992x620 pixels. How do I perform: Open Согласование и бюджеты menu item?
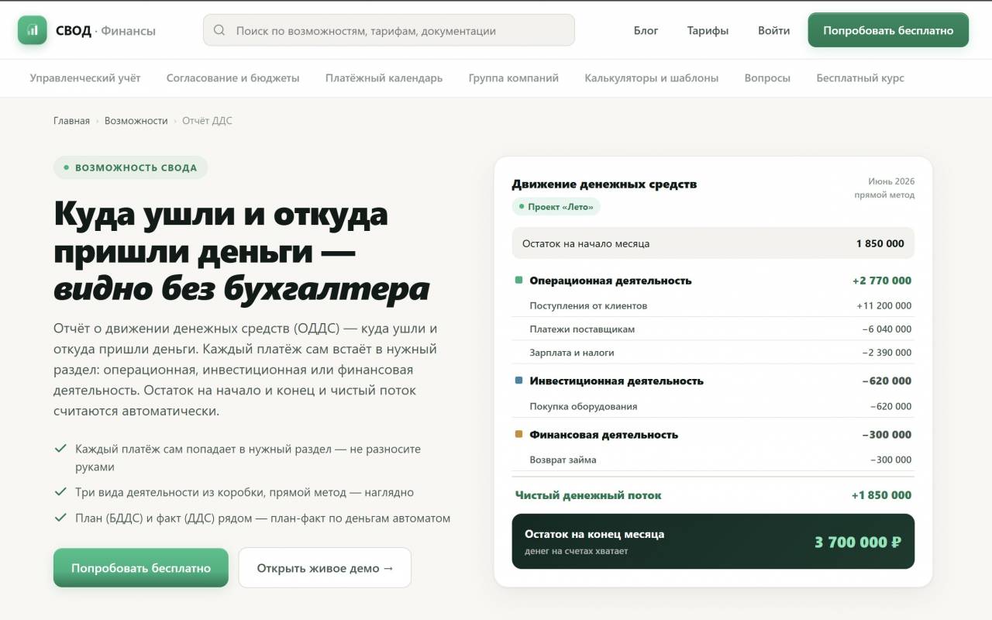pos(233,77)
